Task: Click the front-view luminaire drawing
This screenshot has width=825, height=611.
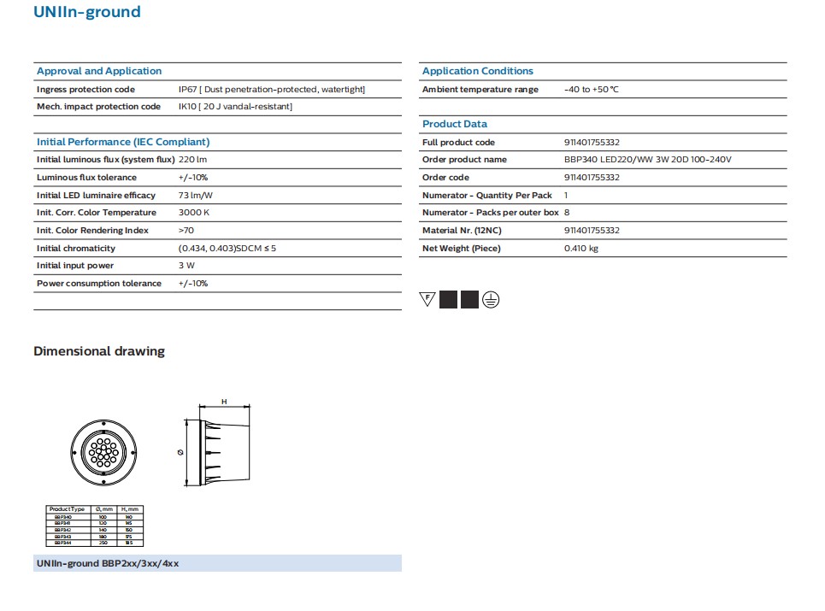Action: 103,452
